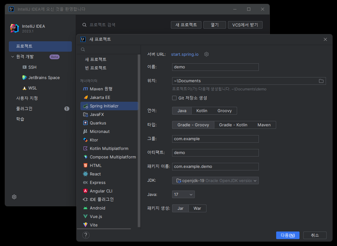Screen dimensions: 337x246
Task: Select Groovy as the language
Action: coord(224,111)
